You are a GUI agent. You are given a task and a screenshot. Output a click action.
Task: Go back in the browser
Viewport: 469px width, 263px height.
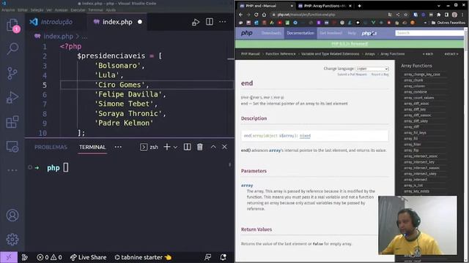tap(241, 15)
